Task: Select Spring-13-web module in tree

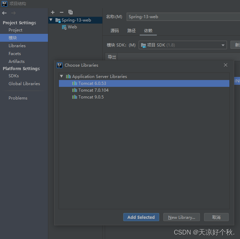Action: point(75,20)
